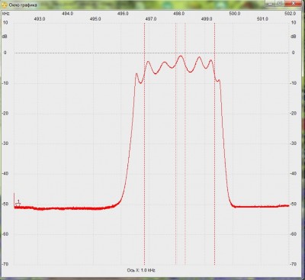Click the 496.0 frequency axis label
Image resolution: width=305 pixels, height=280 pixels.
pyautogui.click(x=123, y=14)
